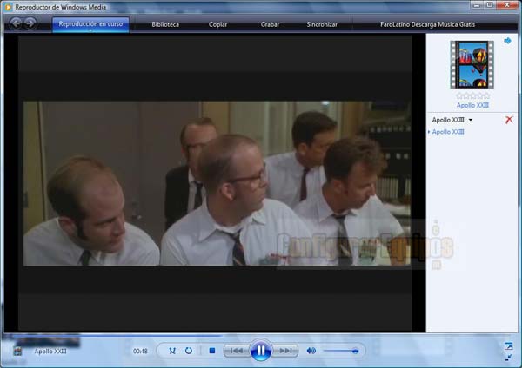
Task: Clear the list pane with red X
Action: [x=509, y=120]
